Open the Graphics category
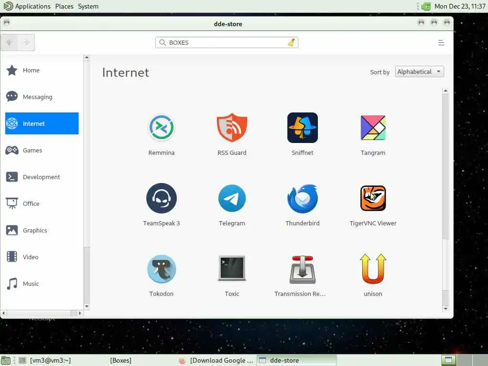Screen dimensions: 488x366 tap(42, 230)
